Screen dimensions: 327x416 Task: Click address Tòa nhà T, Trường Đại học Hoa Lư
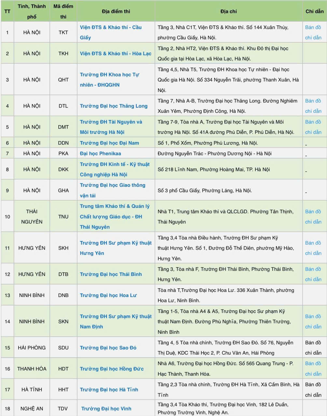pyautogui.click(x=226, y=295)
